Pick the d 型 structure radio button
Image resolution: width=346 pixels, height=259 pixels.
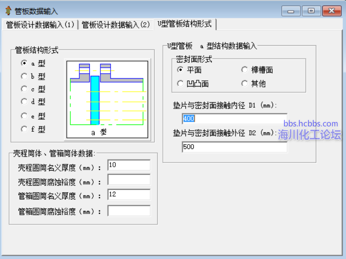click(x=33, y=101)
